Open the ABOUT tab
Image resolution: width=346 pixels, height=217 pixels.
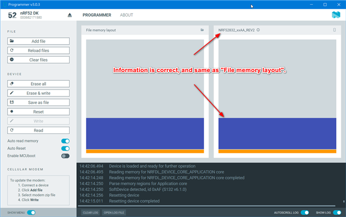tap(127, 15)
